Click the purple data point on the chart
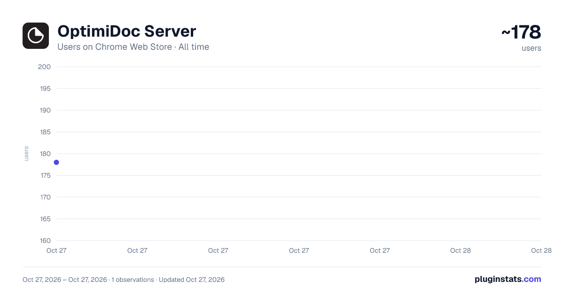564x296 pixels. click(56, 163)
